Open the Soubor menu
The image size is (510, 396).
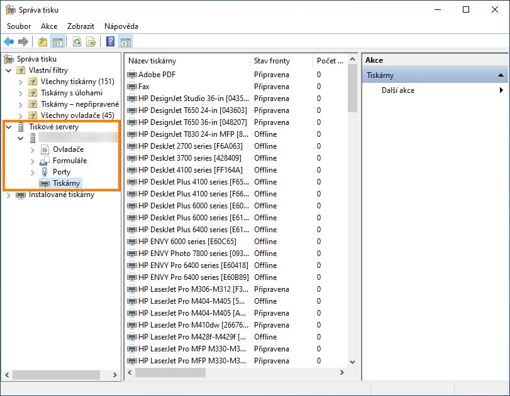(19, 26)
